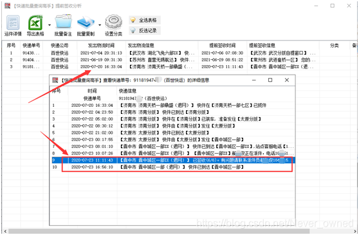The width and height of the screenshot is (359, 235).
Task: Maximize the main 提前签收分析 window
Action: 333,6
